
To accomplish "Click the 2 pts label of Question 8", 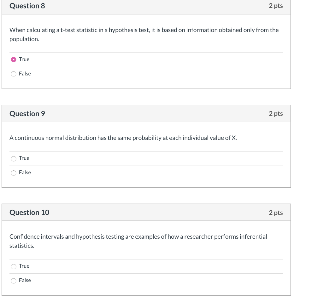I will click(276, 6).
